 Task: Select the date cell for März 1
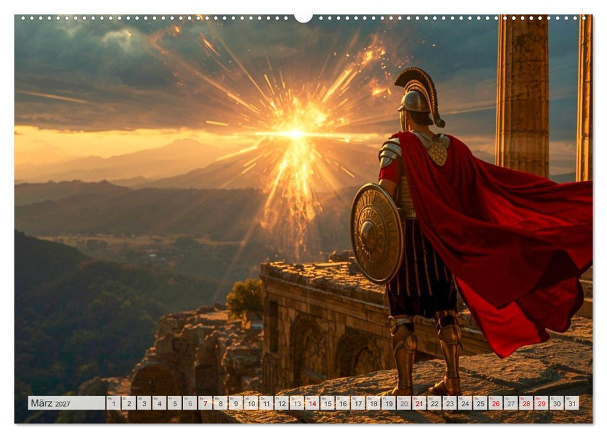[113, 404]
